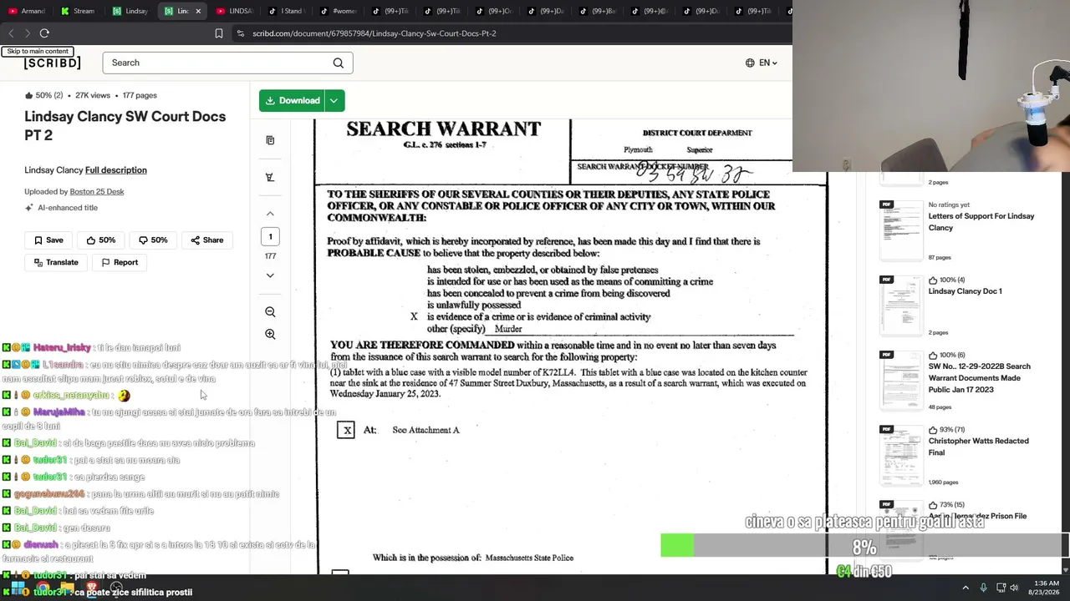This screenshot has height=601, width=1070.
Task: Report this document
Action: (120, 262)
